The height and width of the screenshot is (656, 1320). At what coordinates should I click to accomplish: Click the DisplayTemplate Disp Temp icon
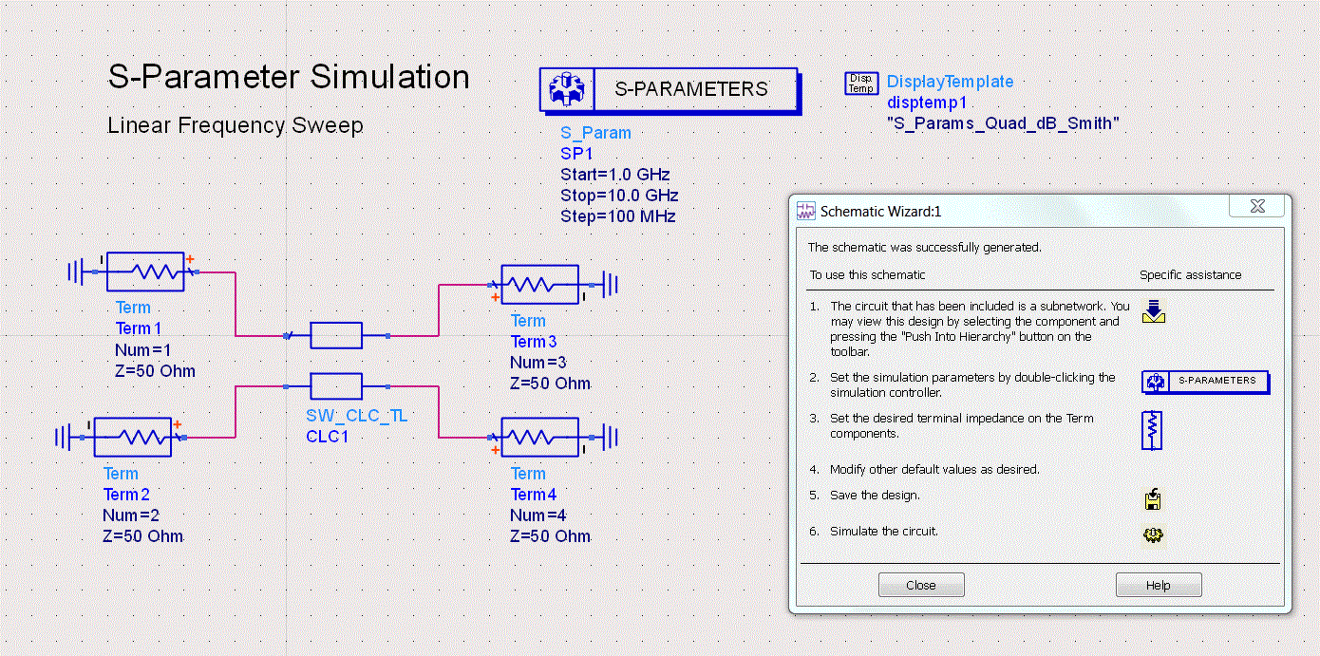pyautogui.click(x=861, y=84)
